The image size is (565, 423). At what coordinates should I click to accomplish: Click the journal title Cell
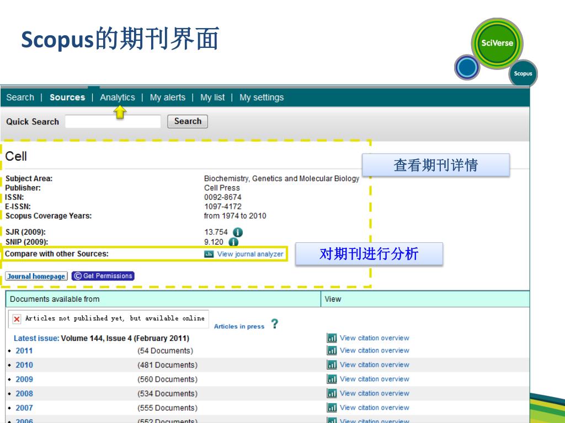click(16, 156)
